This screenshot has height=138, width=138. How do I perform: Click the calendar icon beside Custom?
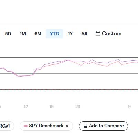(x=98, y=34)
